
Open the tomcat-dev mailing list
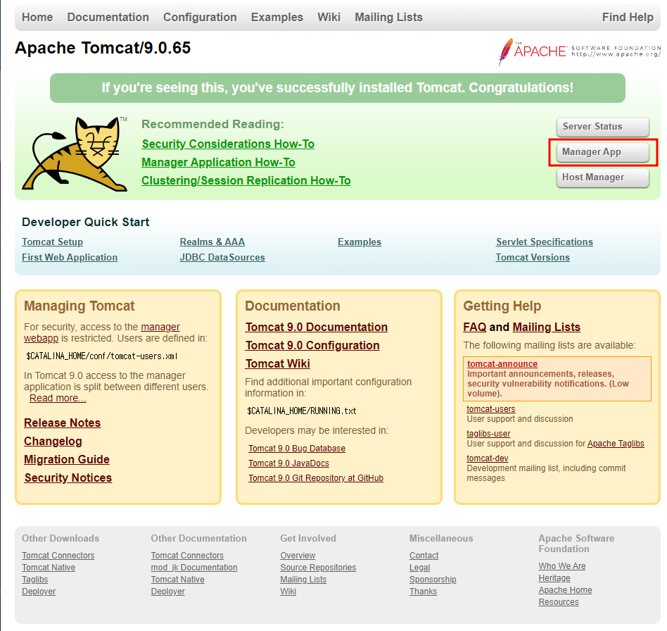point(488,458)
